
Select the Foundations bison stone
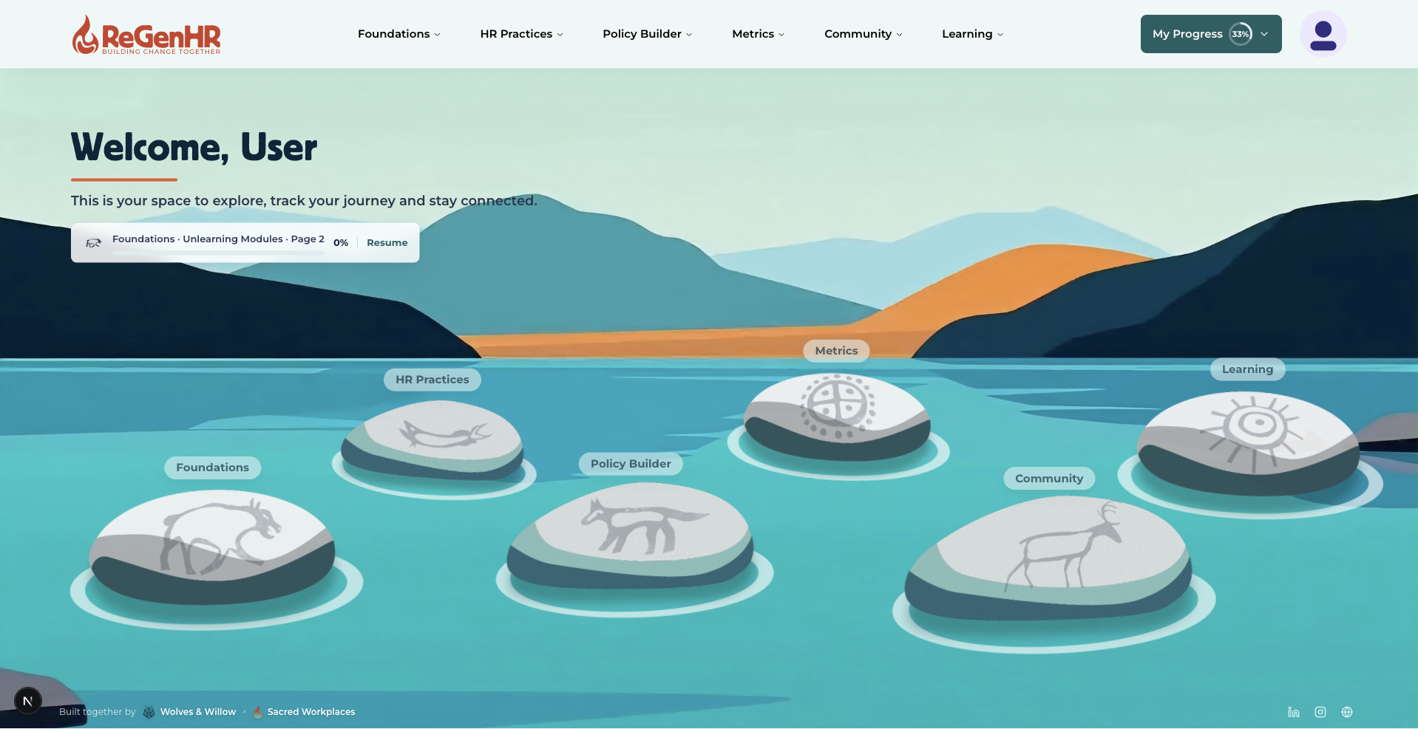pyautogui.click(x=212, y=547)
